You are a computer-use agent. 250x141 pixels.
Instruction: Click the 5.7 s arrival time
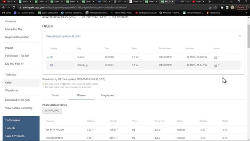(x=157, y=130)
